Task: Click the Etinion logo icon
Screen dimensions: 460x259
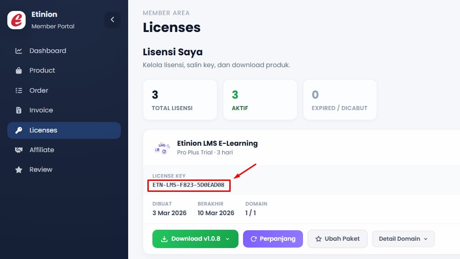Action: point(16,20)
